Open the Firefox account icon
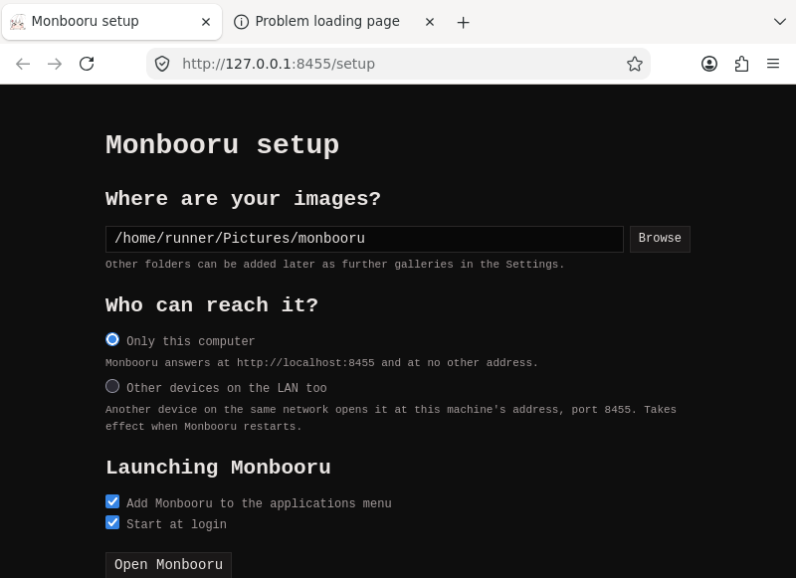The image size is (796, 578). click(709, 64)
